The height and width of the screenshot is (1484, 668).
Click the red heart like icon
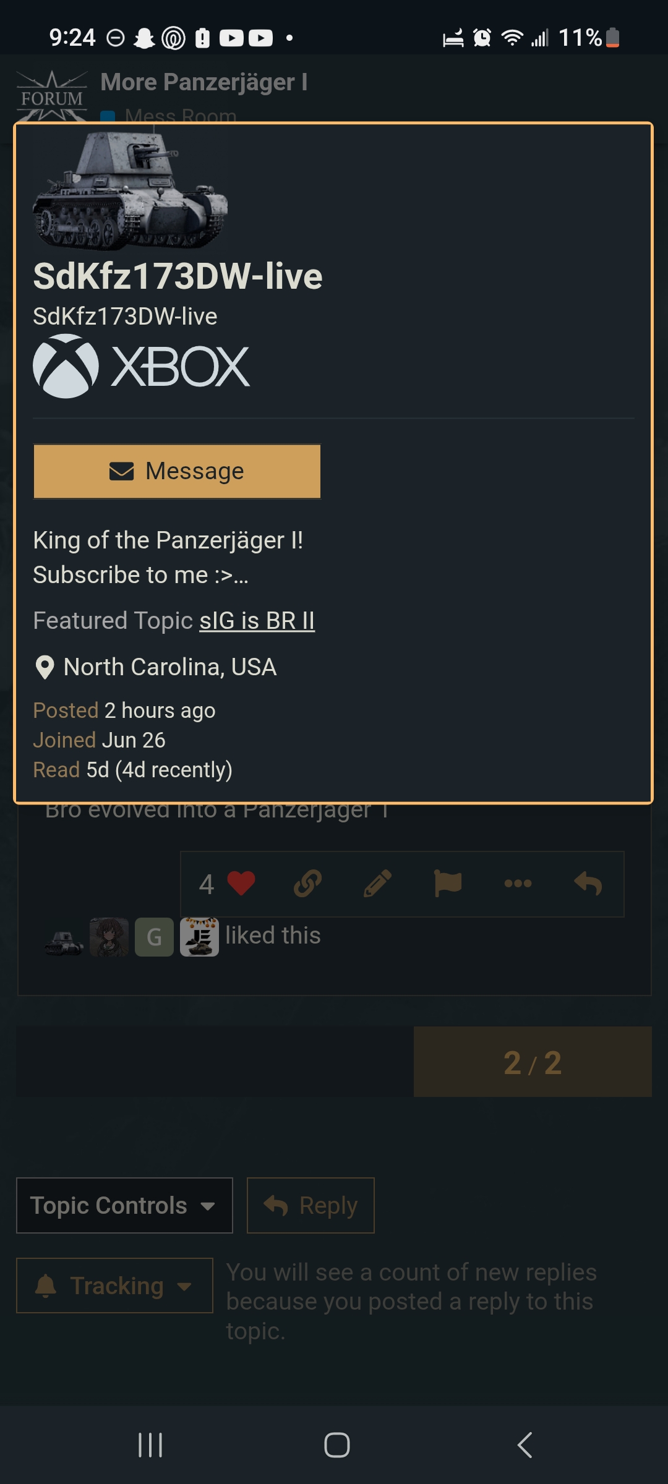pos(241,883)
